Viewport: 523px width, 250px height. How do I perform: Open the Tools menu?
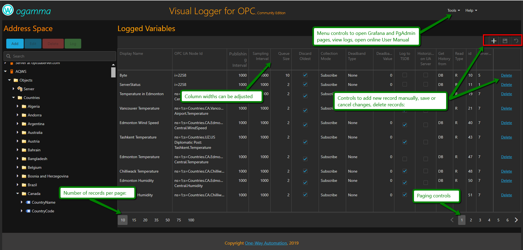[x=454, y=10]
